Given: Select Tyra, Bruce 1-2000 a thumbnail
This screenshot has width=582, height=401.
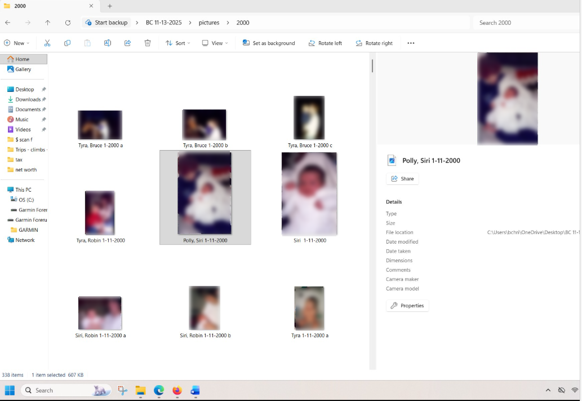Looking at the screenshot, I should [100, 125].
